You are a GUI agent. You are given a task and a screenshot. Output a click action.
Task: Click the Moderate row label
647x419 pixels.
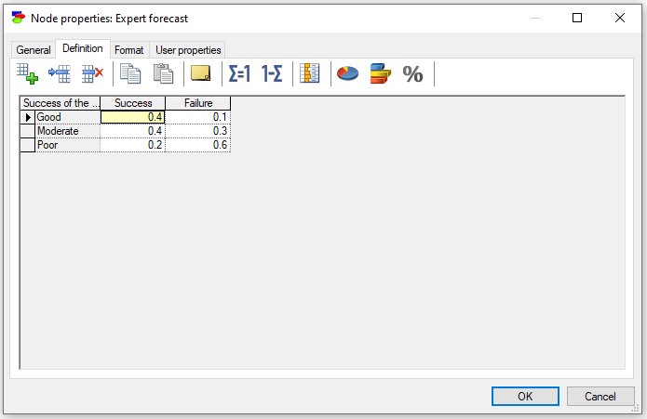68,131
